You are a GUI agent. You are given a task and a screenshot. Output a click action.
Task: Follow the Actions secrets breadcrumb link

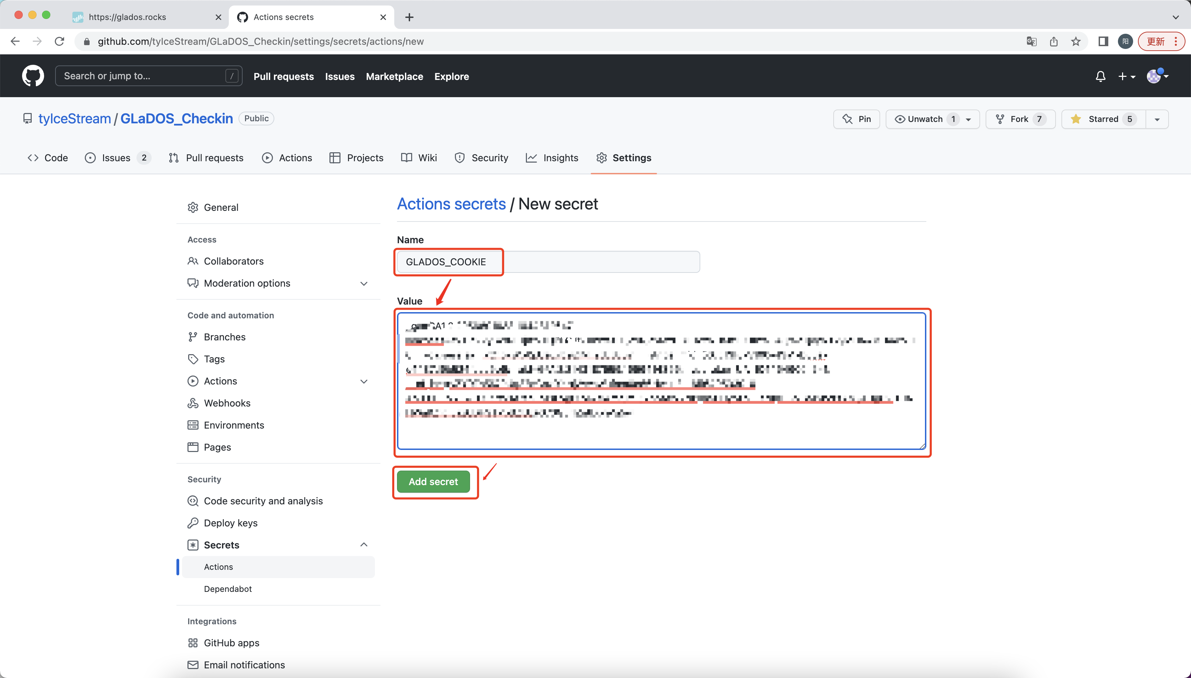[451, 204]
